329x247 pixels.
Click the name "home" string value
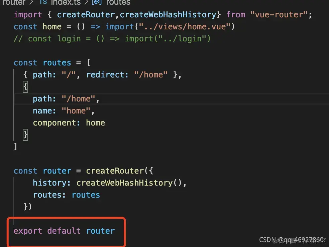coord(76,111)
